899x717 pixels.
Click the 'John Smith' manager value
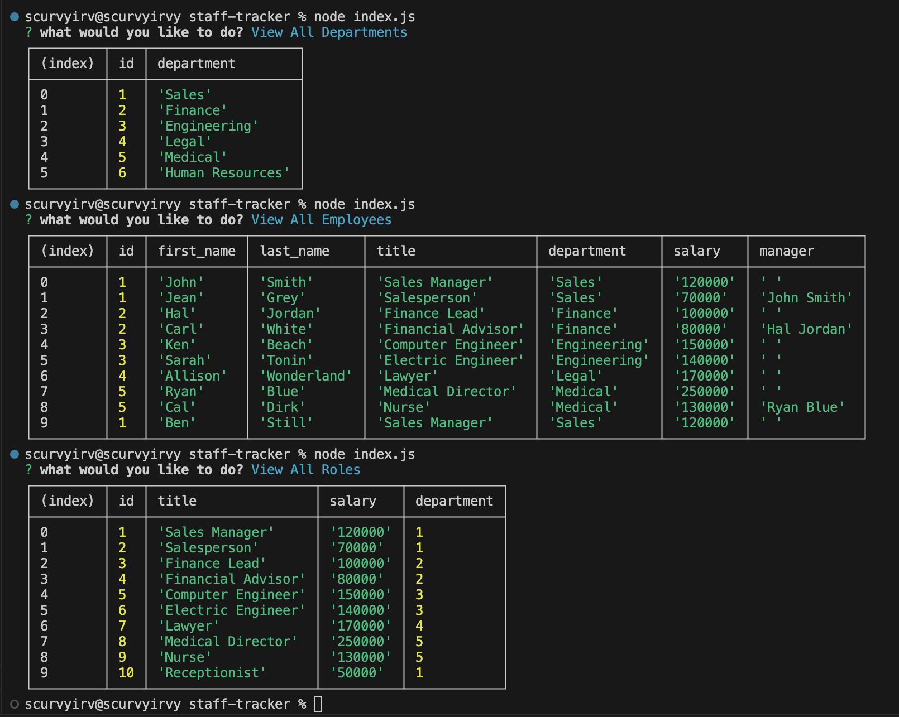coord(806,298)
